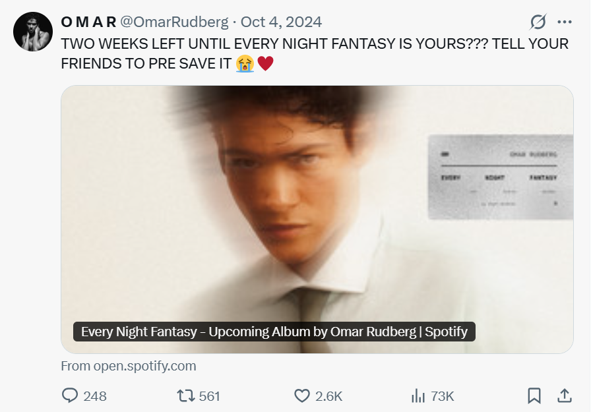Click the 2.6K likes count
The height and width of the screenshot is (412, 591).
click(328, 396)
